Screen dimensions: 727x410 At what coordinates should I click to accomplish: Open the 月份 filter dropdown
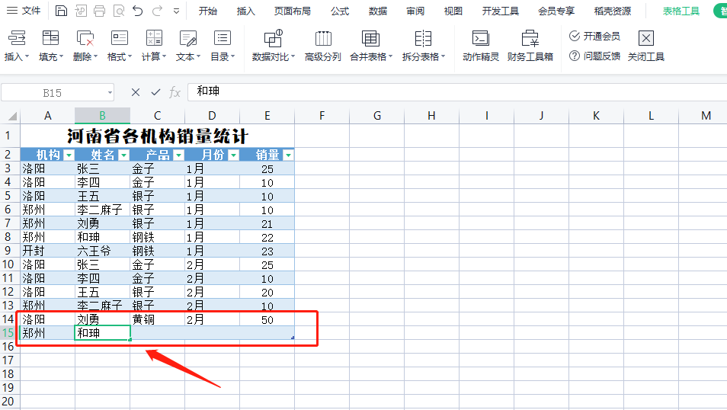pyautogui.click(x=234, y=155)
